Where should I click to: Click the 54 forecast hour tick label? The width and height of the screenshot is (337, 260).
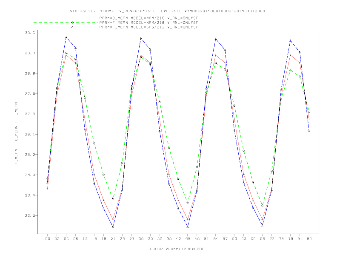(x=216, y=239)
